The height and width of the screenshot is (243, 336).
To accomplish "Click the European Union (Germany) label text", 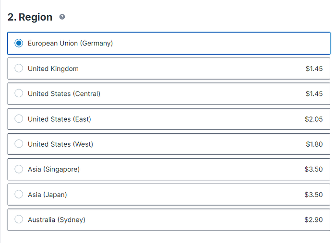I will pyautogui.click(x=70, y=43).
